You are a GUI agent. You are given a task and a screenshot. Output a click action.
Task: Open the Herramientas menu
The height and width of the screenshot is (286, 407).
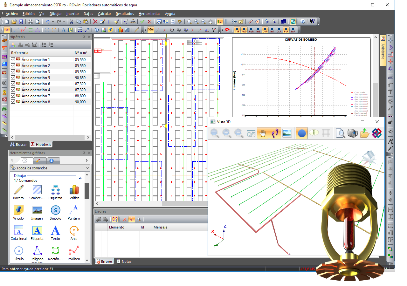pyautogui.click(x=149, y=14)
